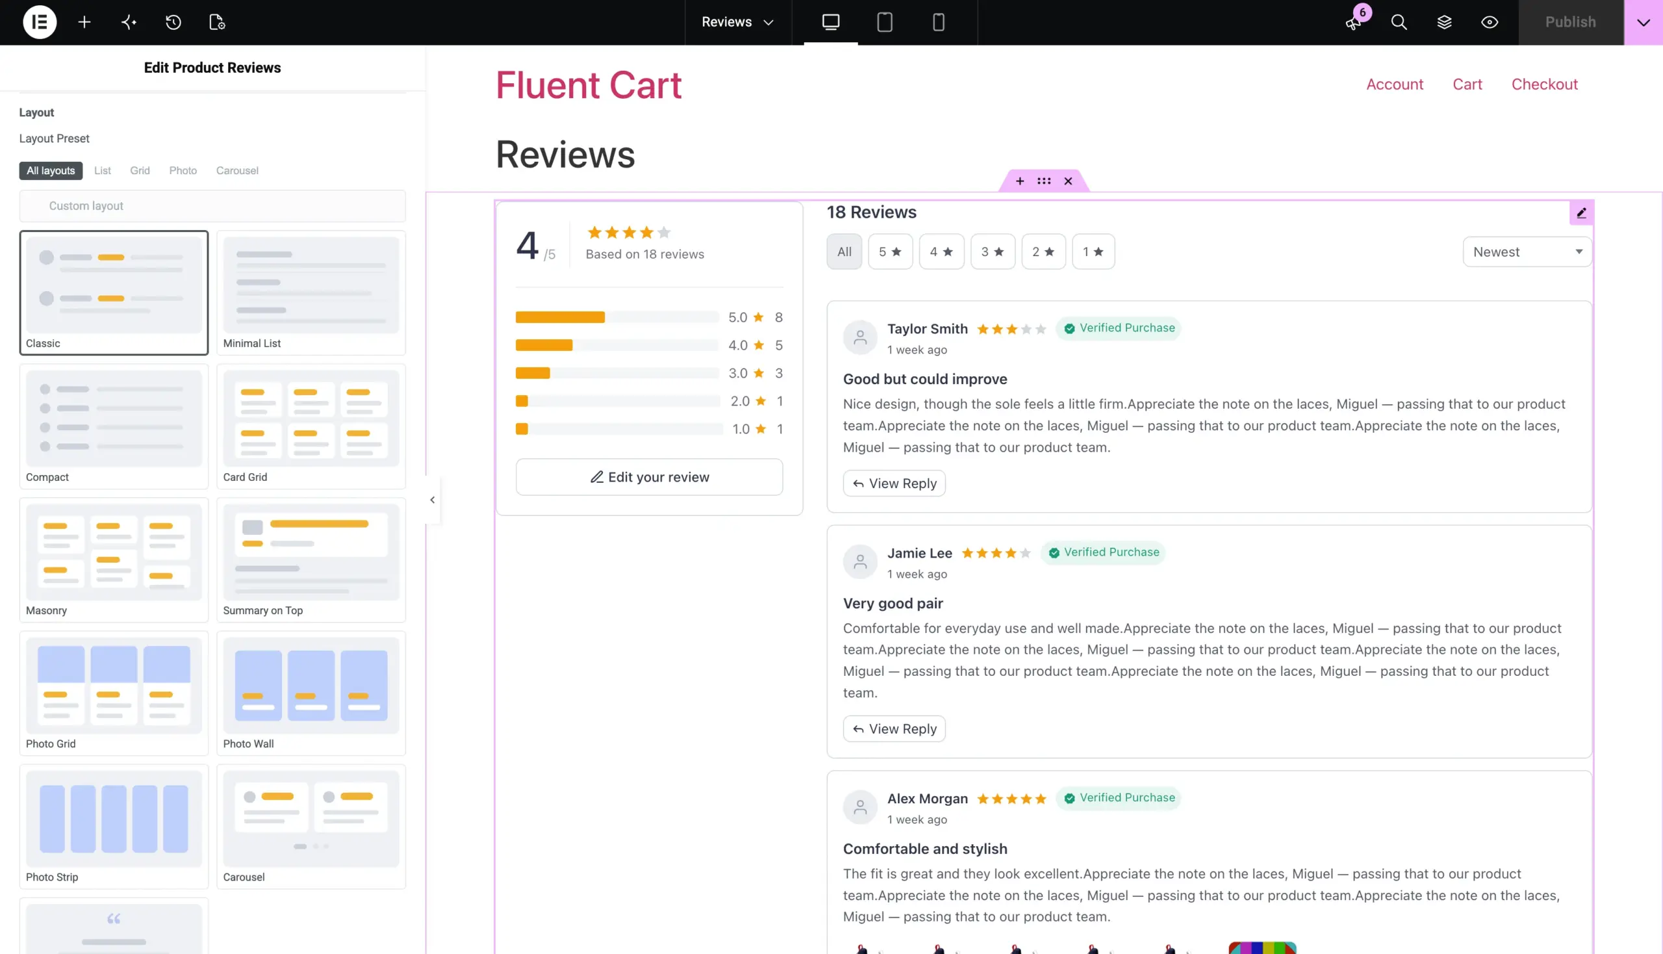Viewport: 1663px width, 954px height.
Task: Click the Publish button
Action: click(1571, 22)
